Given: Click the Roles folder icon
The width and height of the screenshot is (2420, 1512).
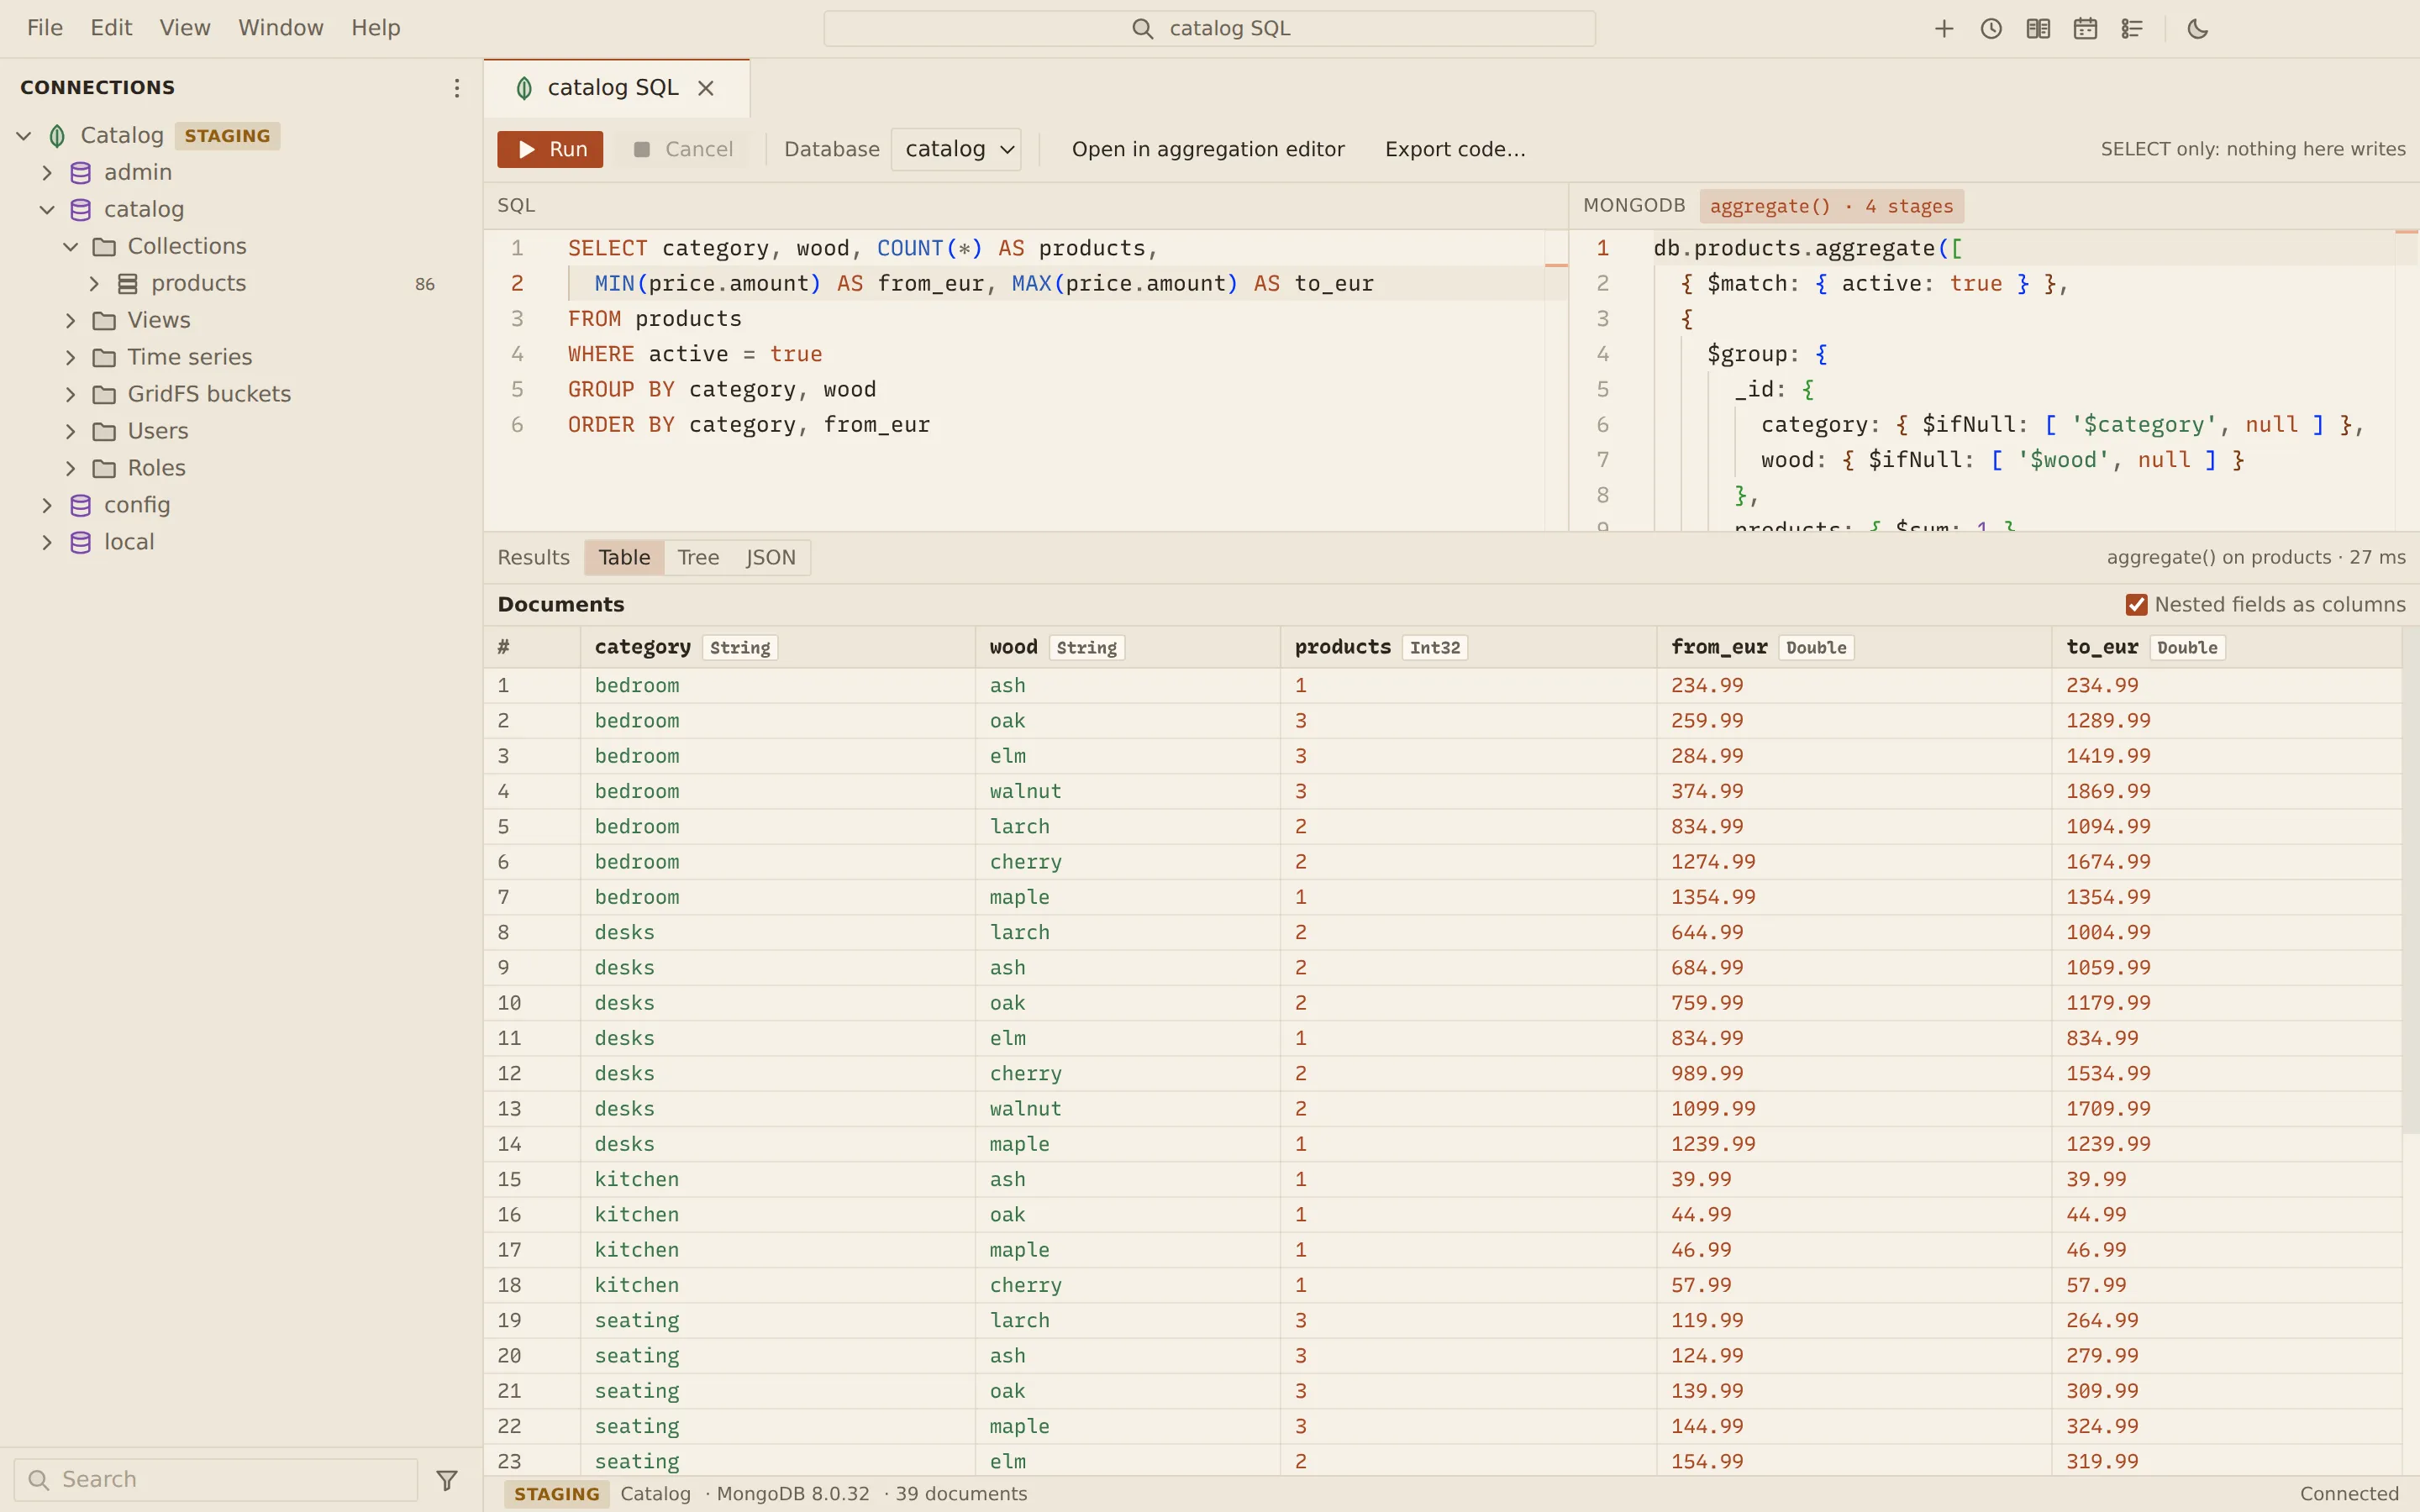Looking at the screenshot, I should click(x=105, y=468).
